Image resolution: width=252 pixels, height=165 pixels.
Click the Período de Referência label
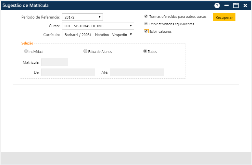pyautogui.click(x=41, y=17)
